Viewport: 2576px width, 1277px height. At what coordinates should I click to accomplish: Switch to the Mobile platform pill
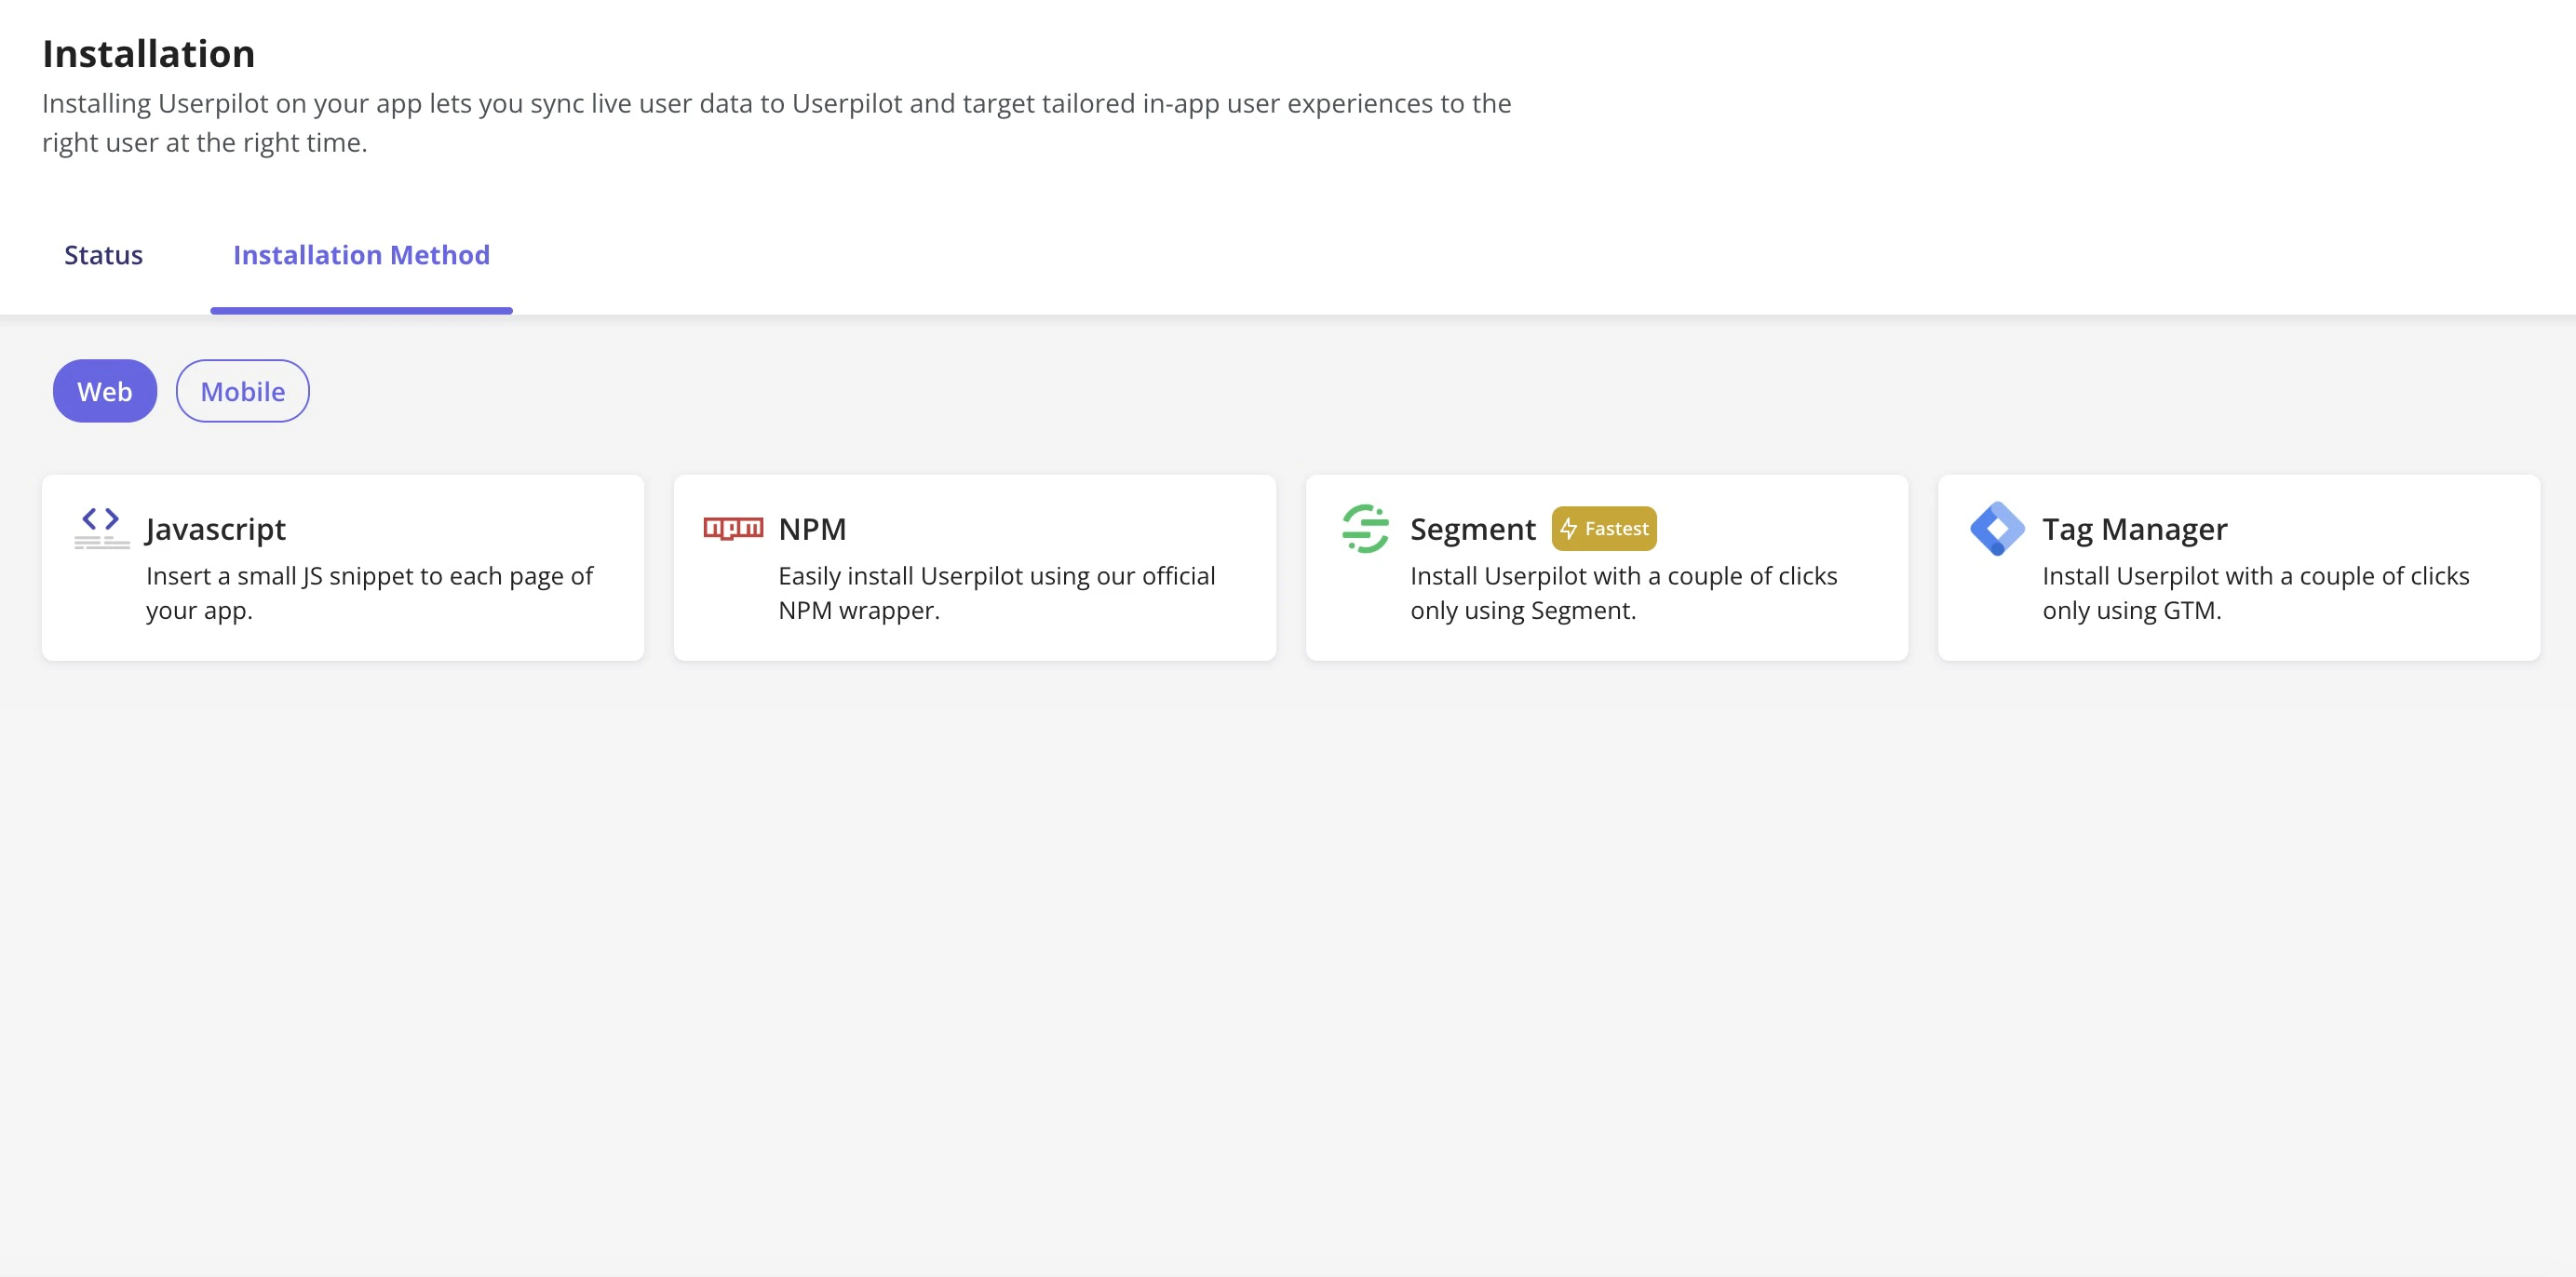click(243, 391)
